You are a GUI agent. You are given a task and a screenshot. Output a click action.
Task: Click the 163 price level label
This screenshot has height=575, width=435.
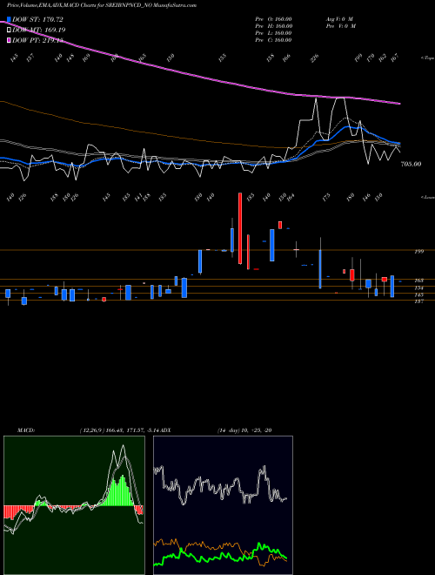419,281
